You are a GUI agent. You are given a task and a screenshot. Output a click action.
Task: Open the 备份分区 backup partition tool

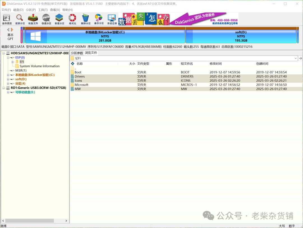[99, 19]
